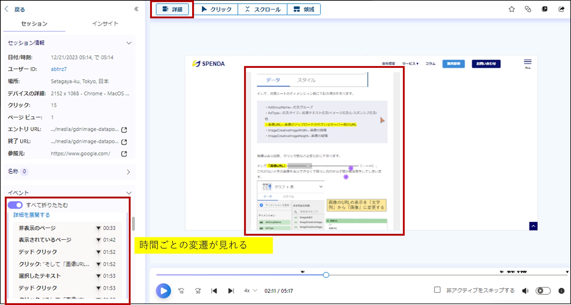
Task: Expand the 名称 section arrow
Action: 128,172
